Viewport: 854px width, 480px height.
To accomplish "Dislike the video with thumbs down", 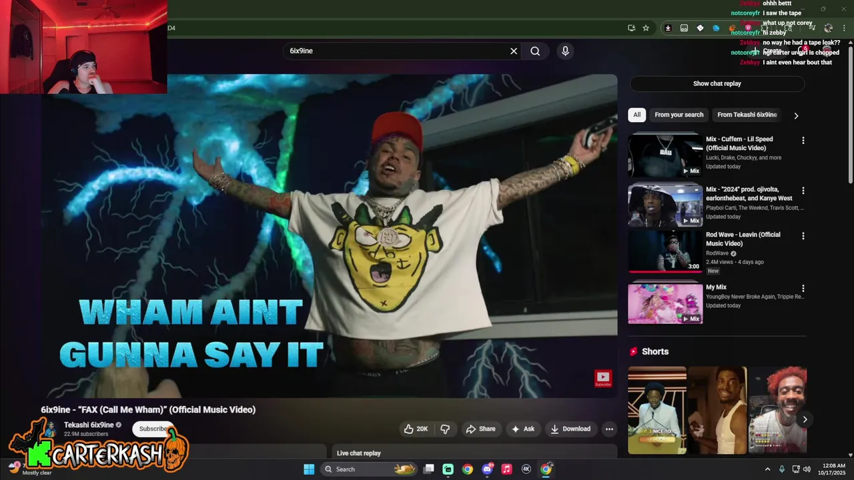I will (x=445, y=429).
